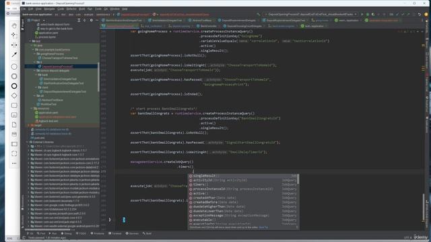The width and height of the screenshot is (431, 242).
Task: Open the Build tool window
Action: click(147, 233)
